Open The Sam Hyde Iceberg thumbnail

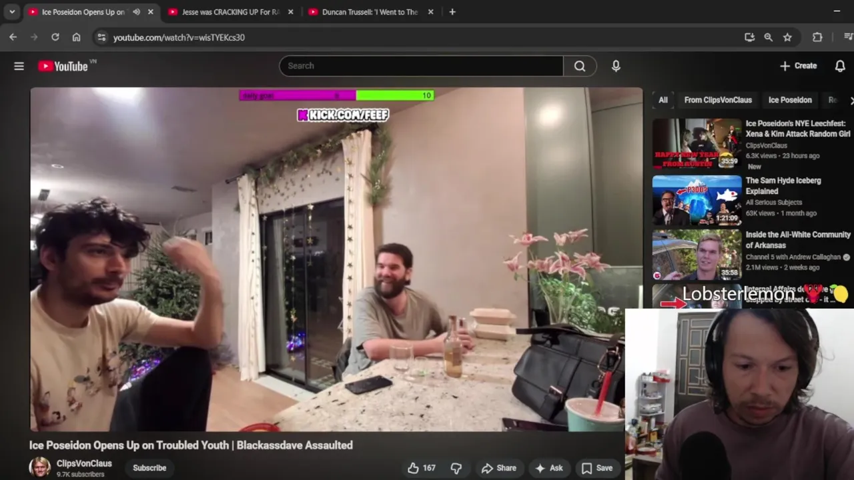click(697, 201)
